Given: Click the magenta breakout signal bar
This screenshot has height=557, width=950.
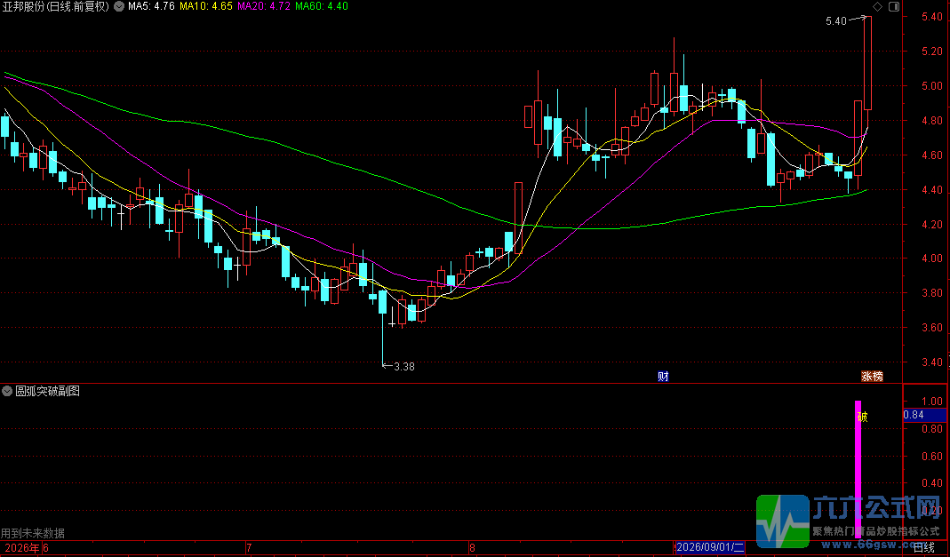Looking at the screenshot, I should coord(858,469).
